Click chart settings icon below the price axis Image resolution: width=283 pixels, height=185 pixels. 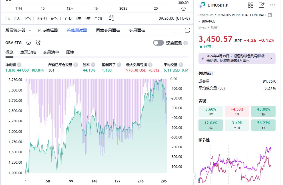click(183, 9)
